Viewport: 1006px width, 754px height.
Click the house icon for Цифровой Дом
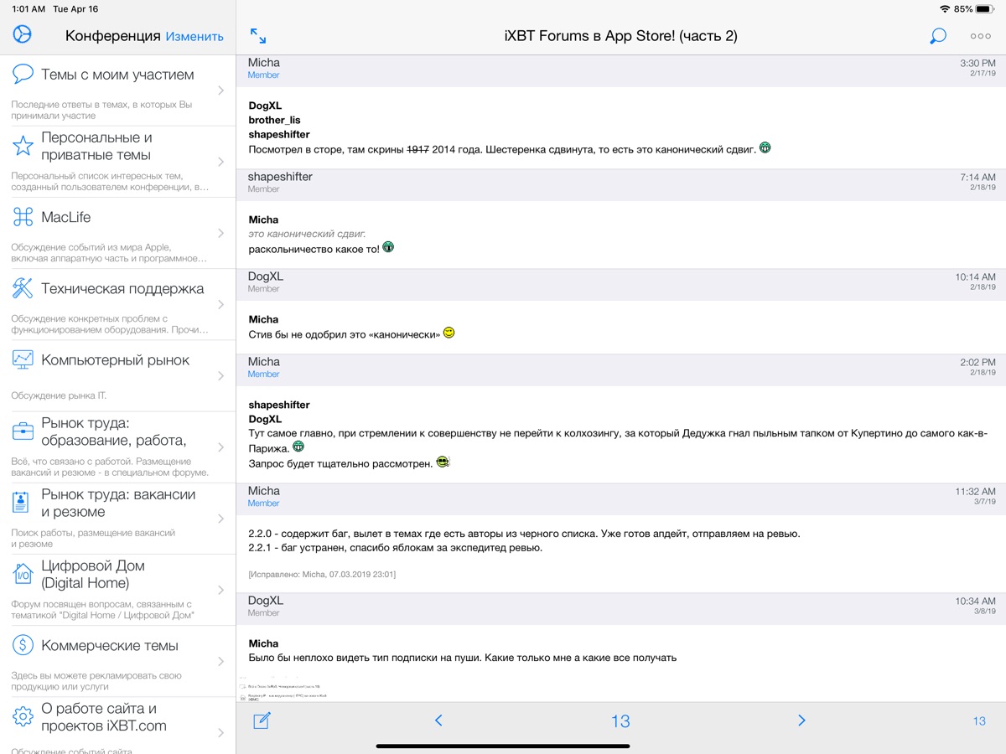click(23, 574)
